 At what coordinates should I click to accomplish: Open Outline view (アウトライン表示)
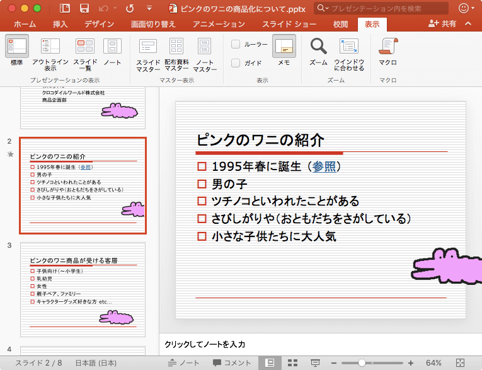50,54
